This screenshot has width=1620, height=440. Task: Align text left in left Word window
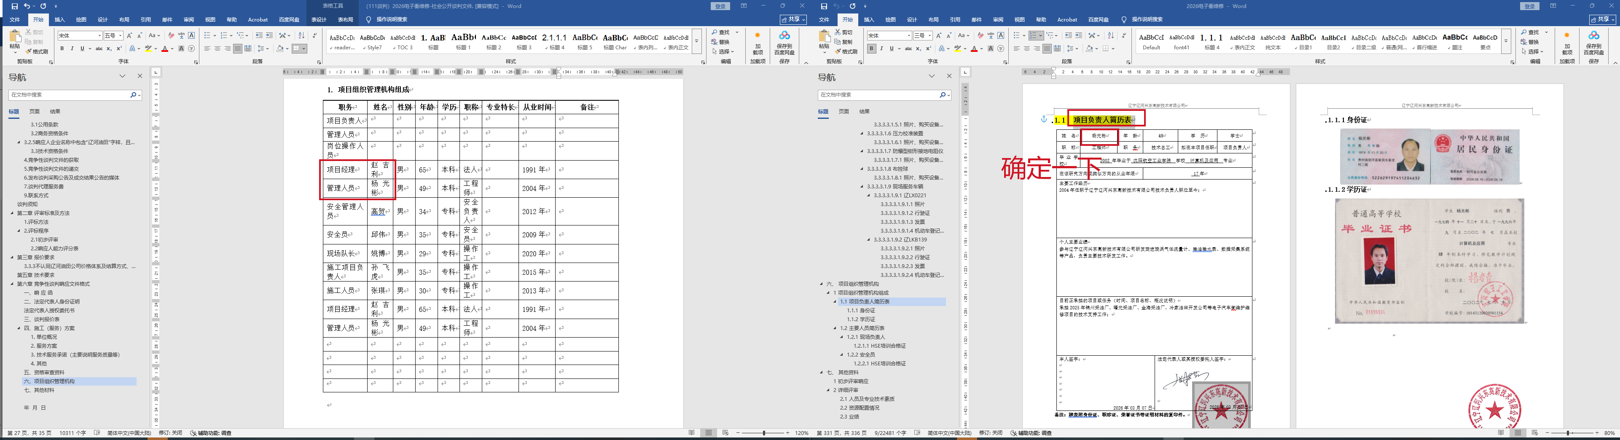207,48
